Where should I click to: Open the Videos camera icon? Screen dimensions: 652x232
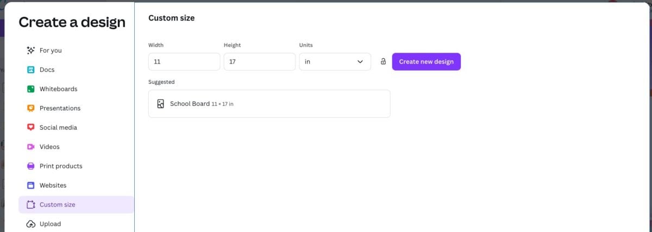[31, 147]
